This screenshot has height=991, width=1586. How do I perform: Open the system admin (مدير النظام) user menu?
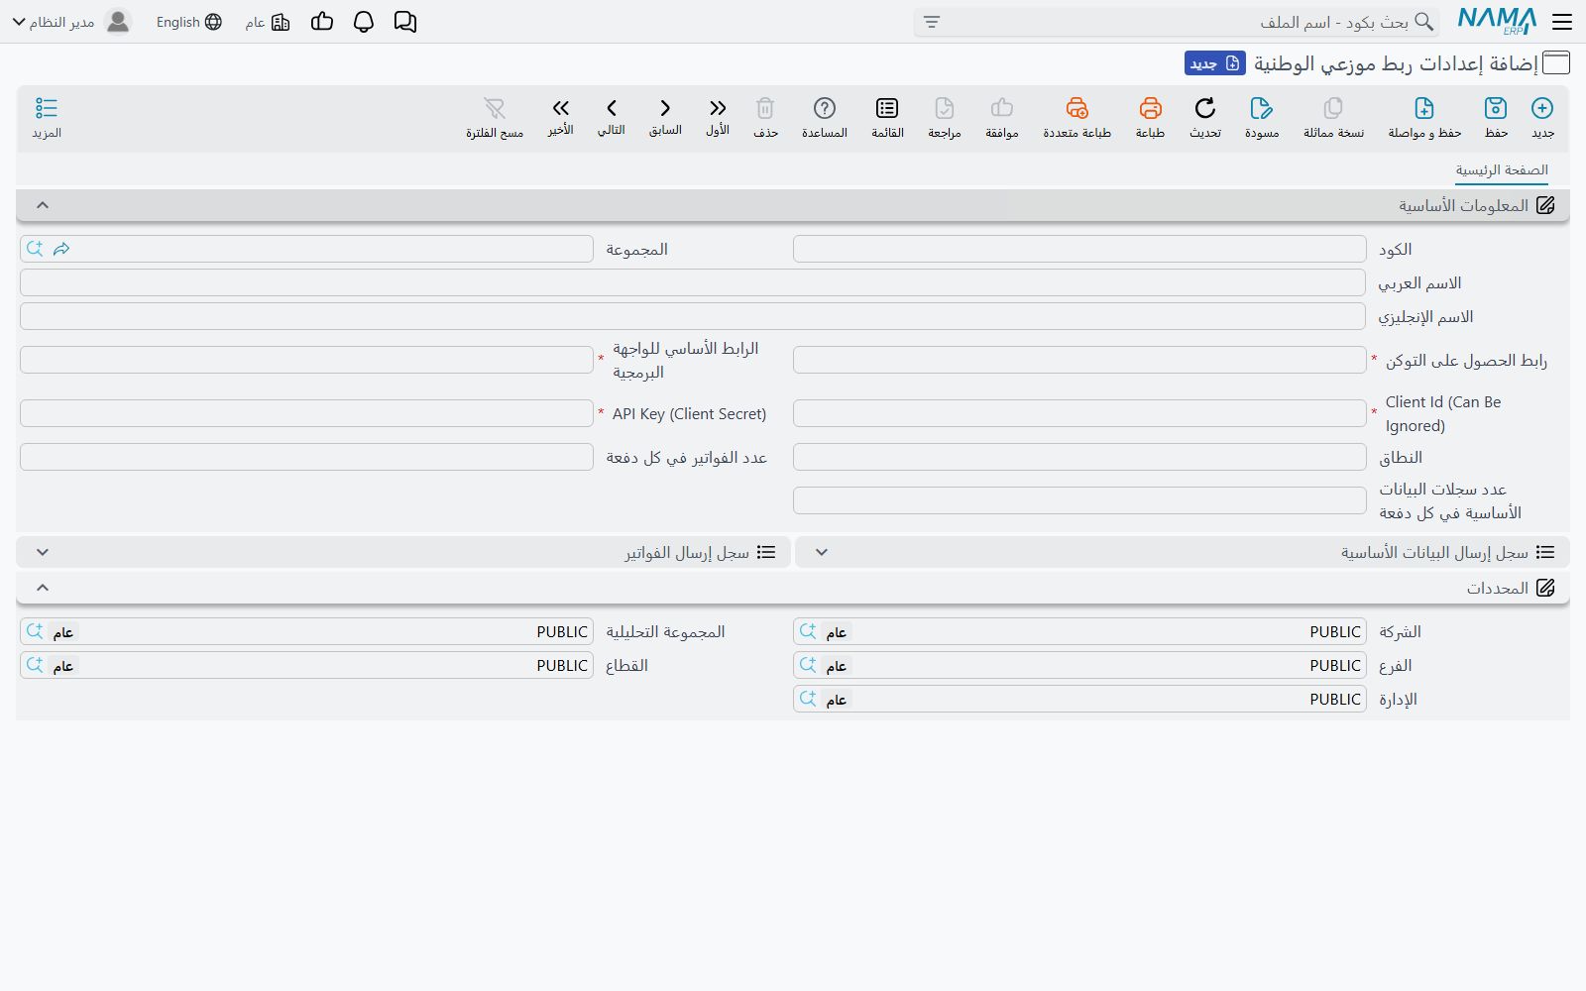tap(71, 22)
